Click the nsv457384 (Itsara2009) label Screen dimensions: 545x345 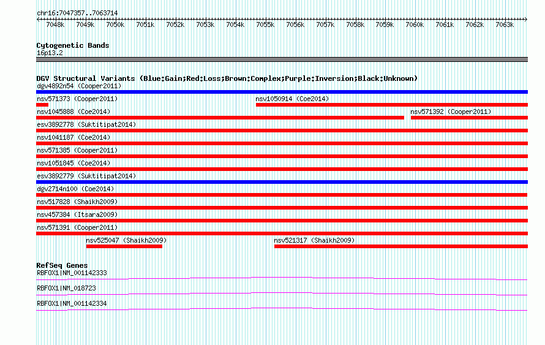pyautogui.click(x=77, y=214)
